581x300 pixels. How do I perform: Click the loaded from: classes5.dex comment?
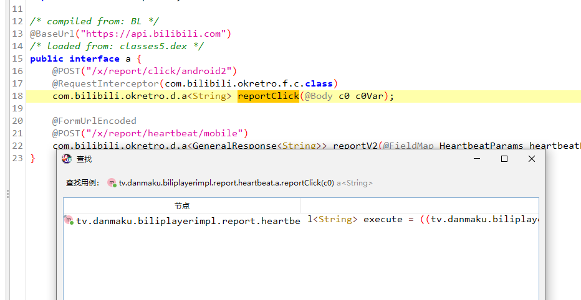117,46
